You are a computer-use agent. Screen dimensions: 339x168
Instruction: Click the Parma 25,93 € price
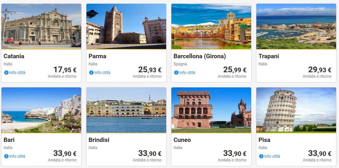click(x=150, y=70)
